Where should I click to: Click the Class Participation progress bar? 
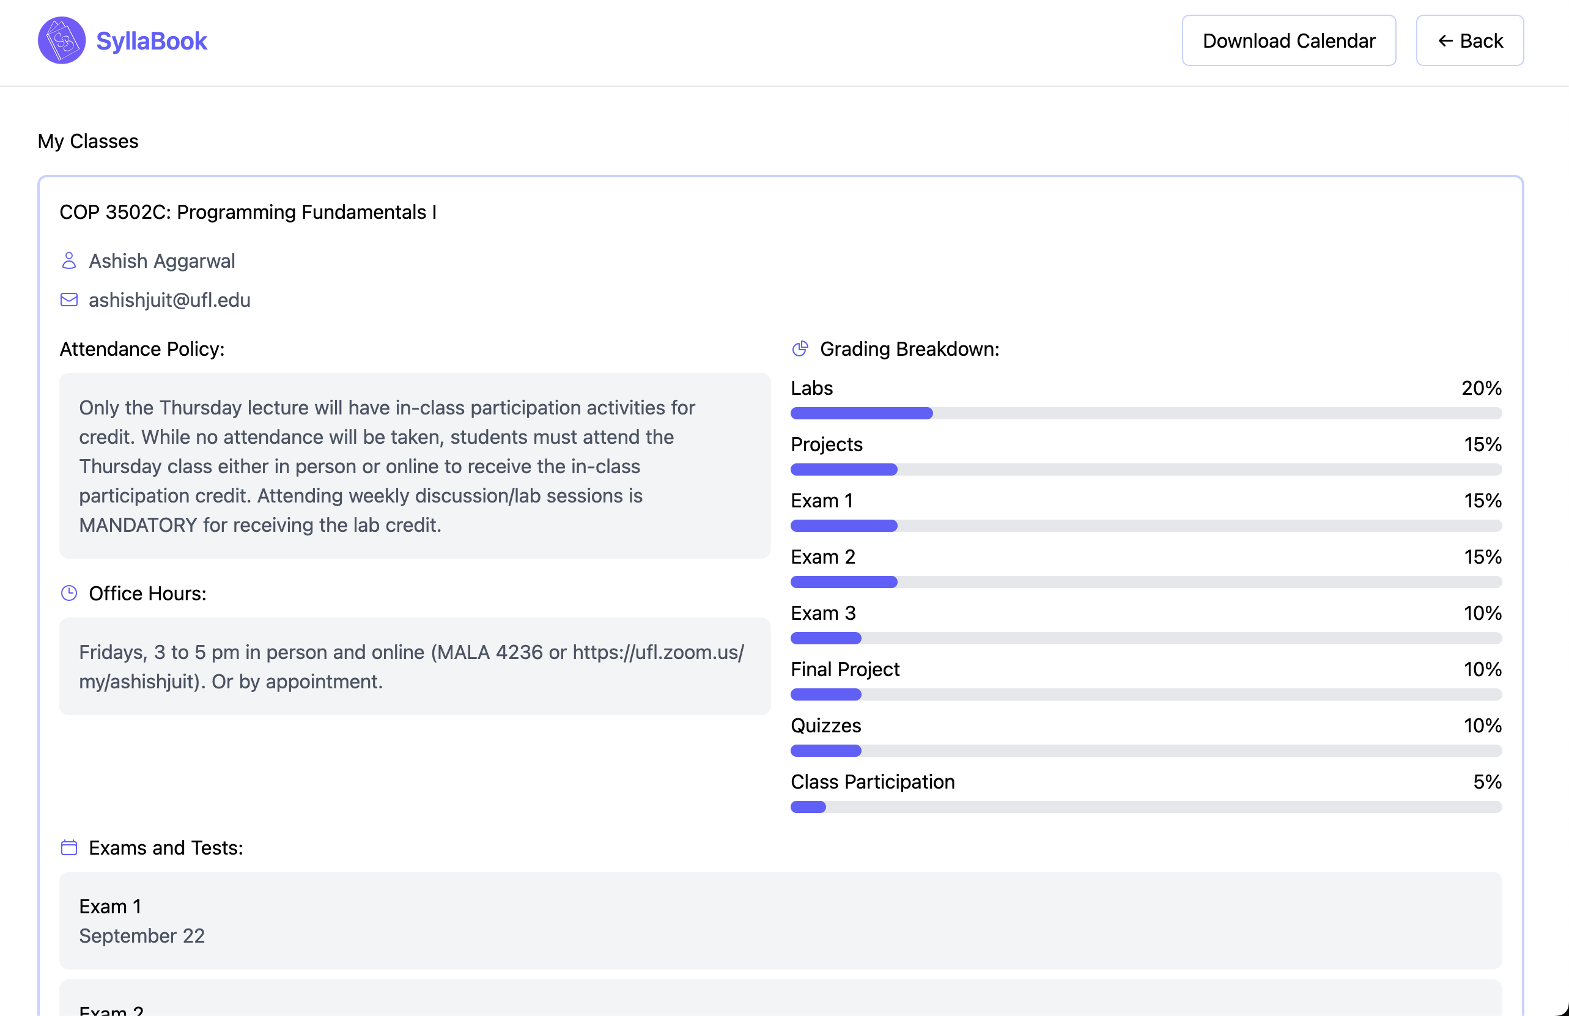[x=1146, y=807]
